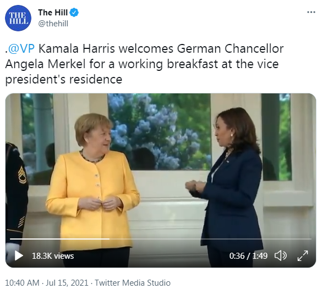Click the 0:36 / 1:49 time display

248,256
